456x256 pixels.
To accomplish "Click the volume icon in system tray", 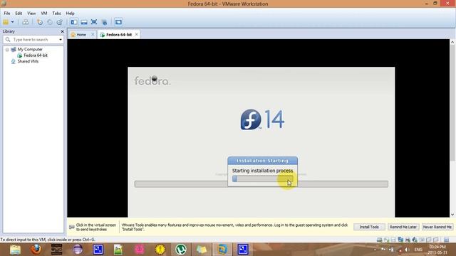I will click(407, 250).
